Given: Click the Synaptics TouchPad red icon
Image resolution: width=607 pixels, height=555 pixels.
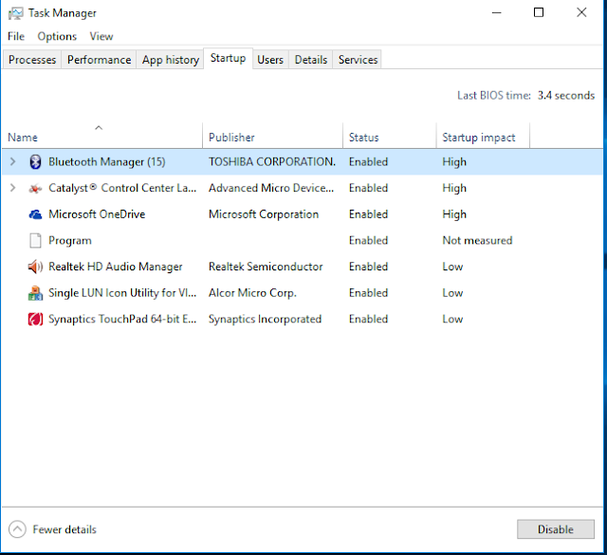Looking at the screenshot, I should click(35, 319).
